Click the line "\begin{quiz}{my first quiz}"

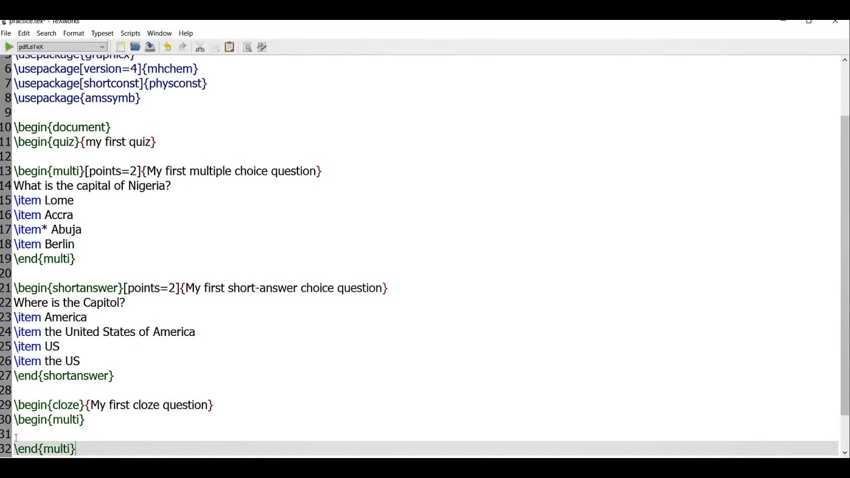pyautogui.click(x=85, y=141)
